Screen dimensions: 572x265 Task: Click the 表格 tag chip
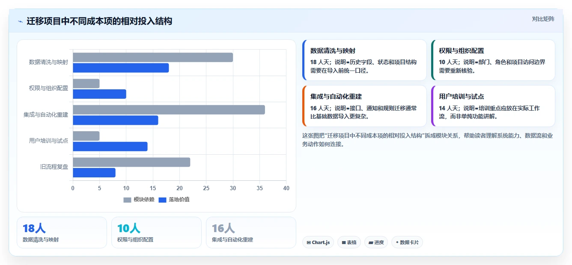click(349, 242)
